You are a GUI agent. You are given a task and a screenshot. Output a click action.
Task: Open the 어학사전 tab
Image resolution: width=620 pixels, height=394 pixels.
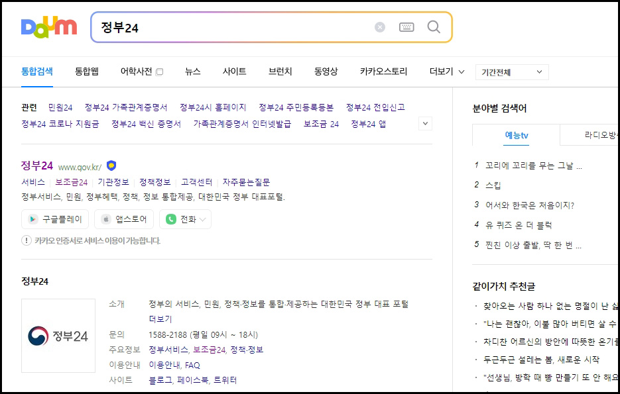136,72
